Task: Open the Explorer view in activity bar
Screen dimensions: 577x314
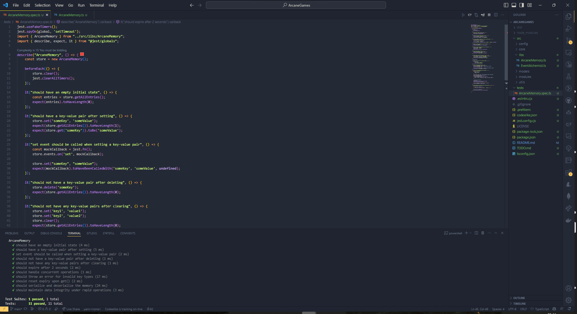Action: (x=569, y=17)
